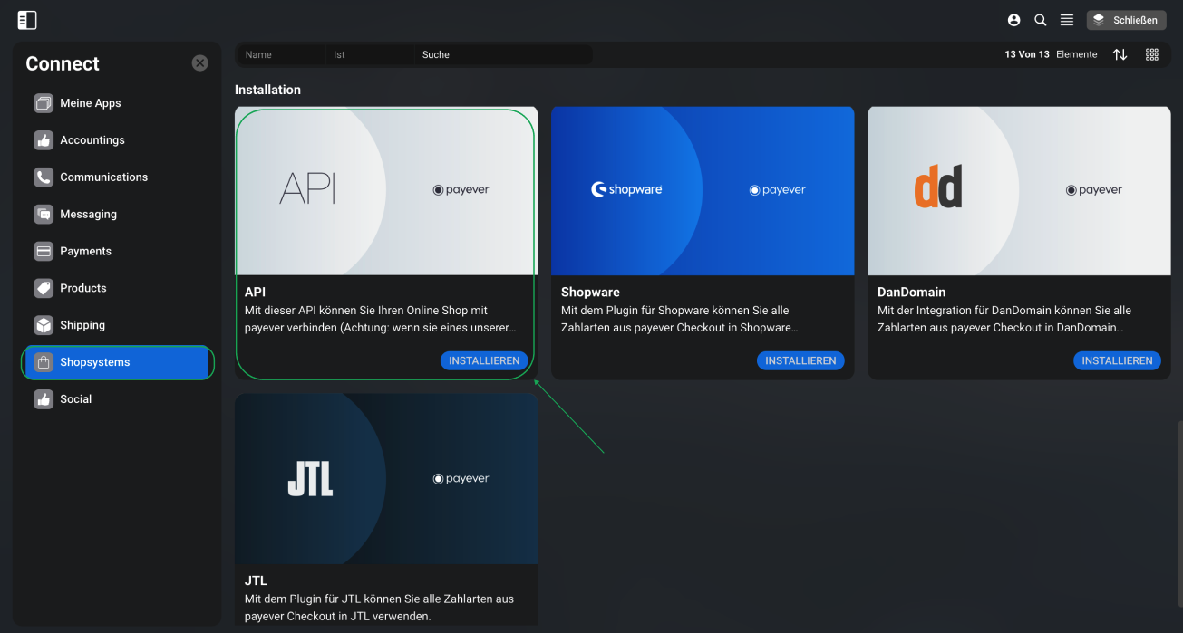Click the Accountings thumbs-up icon
Screen dimensions: 1183x633
click(44, 140)
